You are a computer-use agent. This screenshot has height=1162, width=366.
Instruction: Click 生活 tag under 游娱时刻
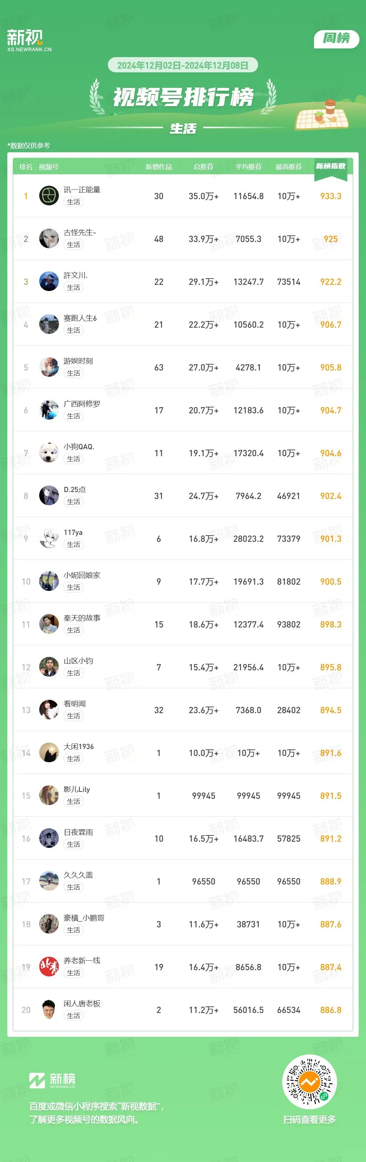coord(74,373)
